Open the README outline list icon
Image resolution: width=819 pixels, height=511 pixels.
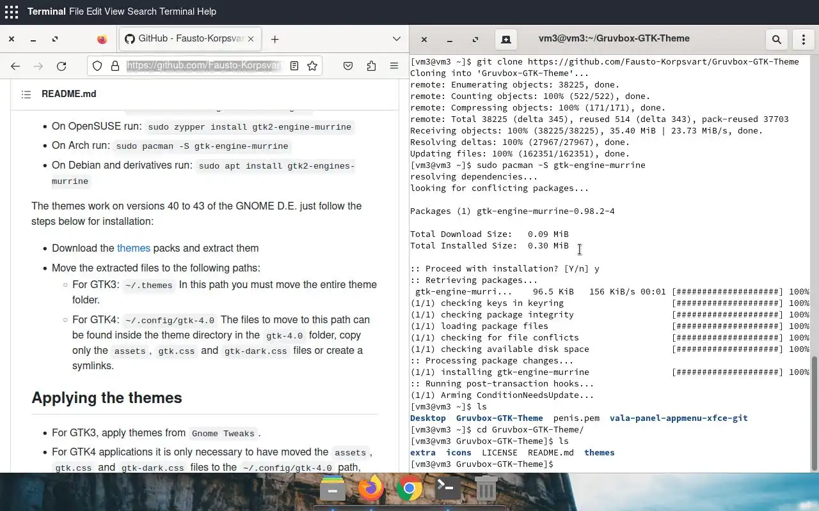click(26, 94)
